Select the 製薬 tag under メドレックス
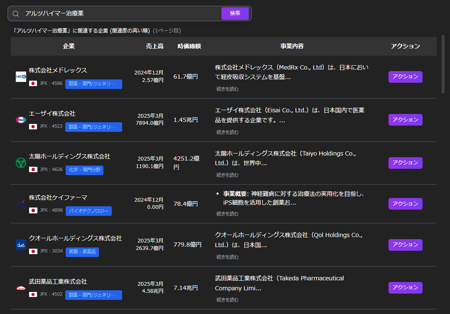450x314 pixels. 93,84
